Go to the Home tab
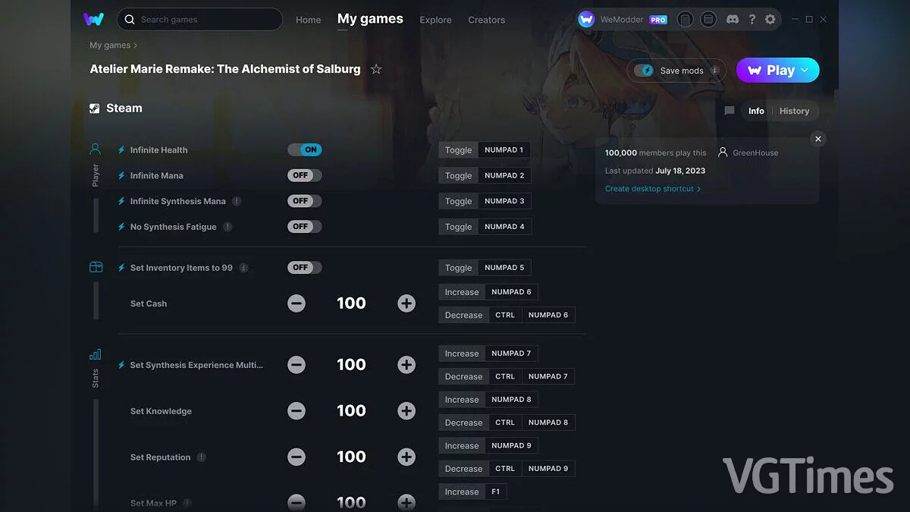This screenshot has height=512, width=910. [308, 20]
